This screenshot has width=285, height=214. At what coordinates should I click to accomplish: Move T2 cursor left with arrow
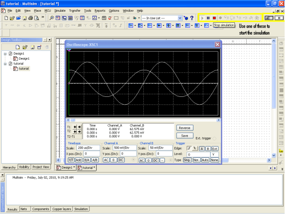75,131
